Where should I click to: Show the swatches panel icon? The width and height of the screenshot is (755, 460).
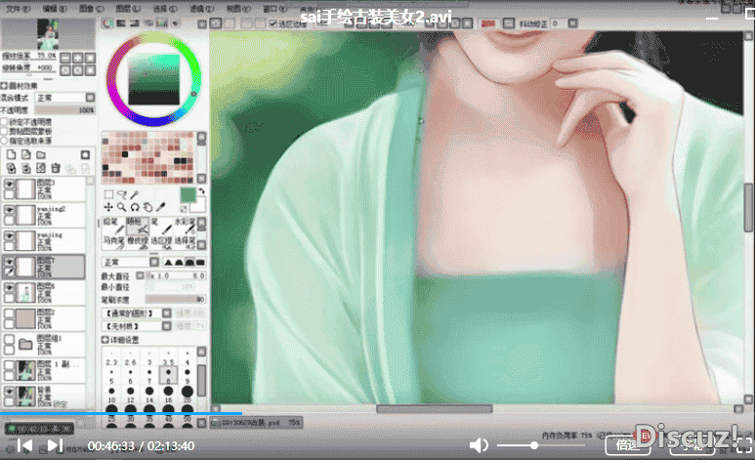pyautogui.click(x=162, y=23)
